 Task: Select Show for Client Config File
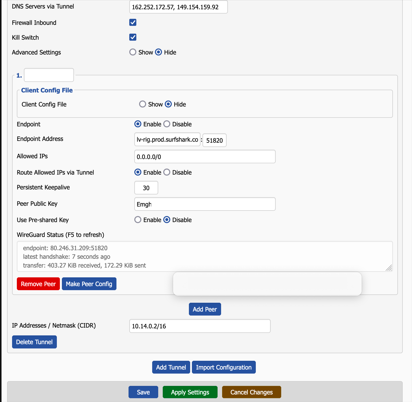pyautogui.click(x=143, y=104)
